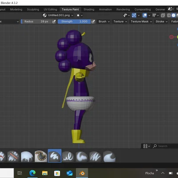Toggle viewport gizmos button
The height and width of the screenshot is (178, 178).
click(x=134, y=15)
